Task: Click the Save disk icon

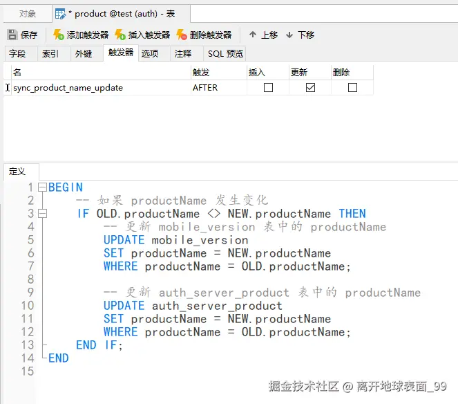Action: 12,35
